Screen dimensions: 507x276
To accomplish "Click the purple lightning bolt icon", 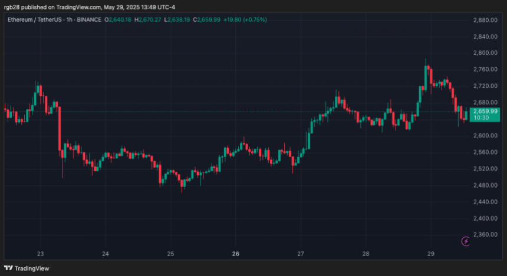I will tap(466, 241).
